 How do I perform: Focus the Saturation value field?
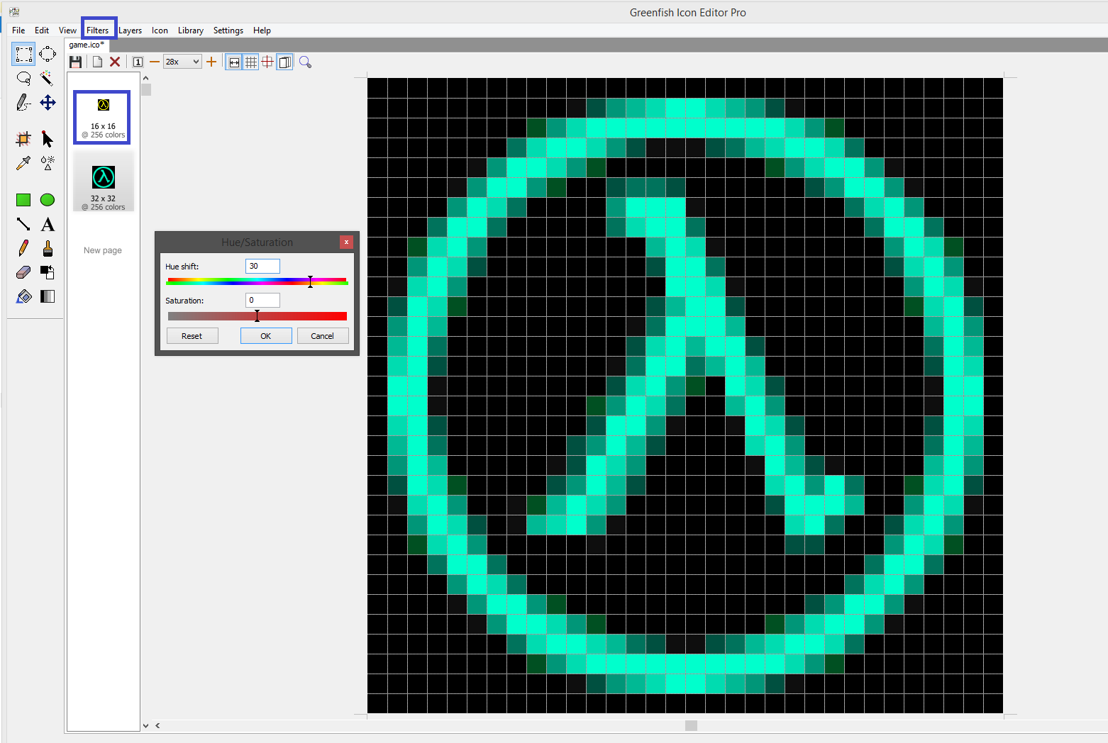262,301
